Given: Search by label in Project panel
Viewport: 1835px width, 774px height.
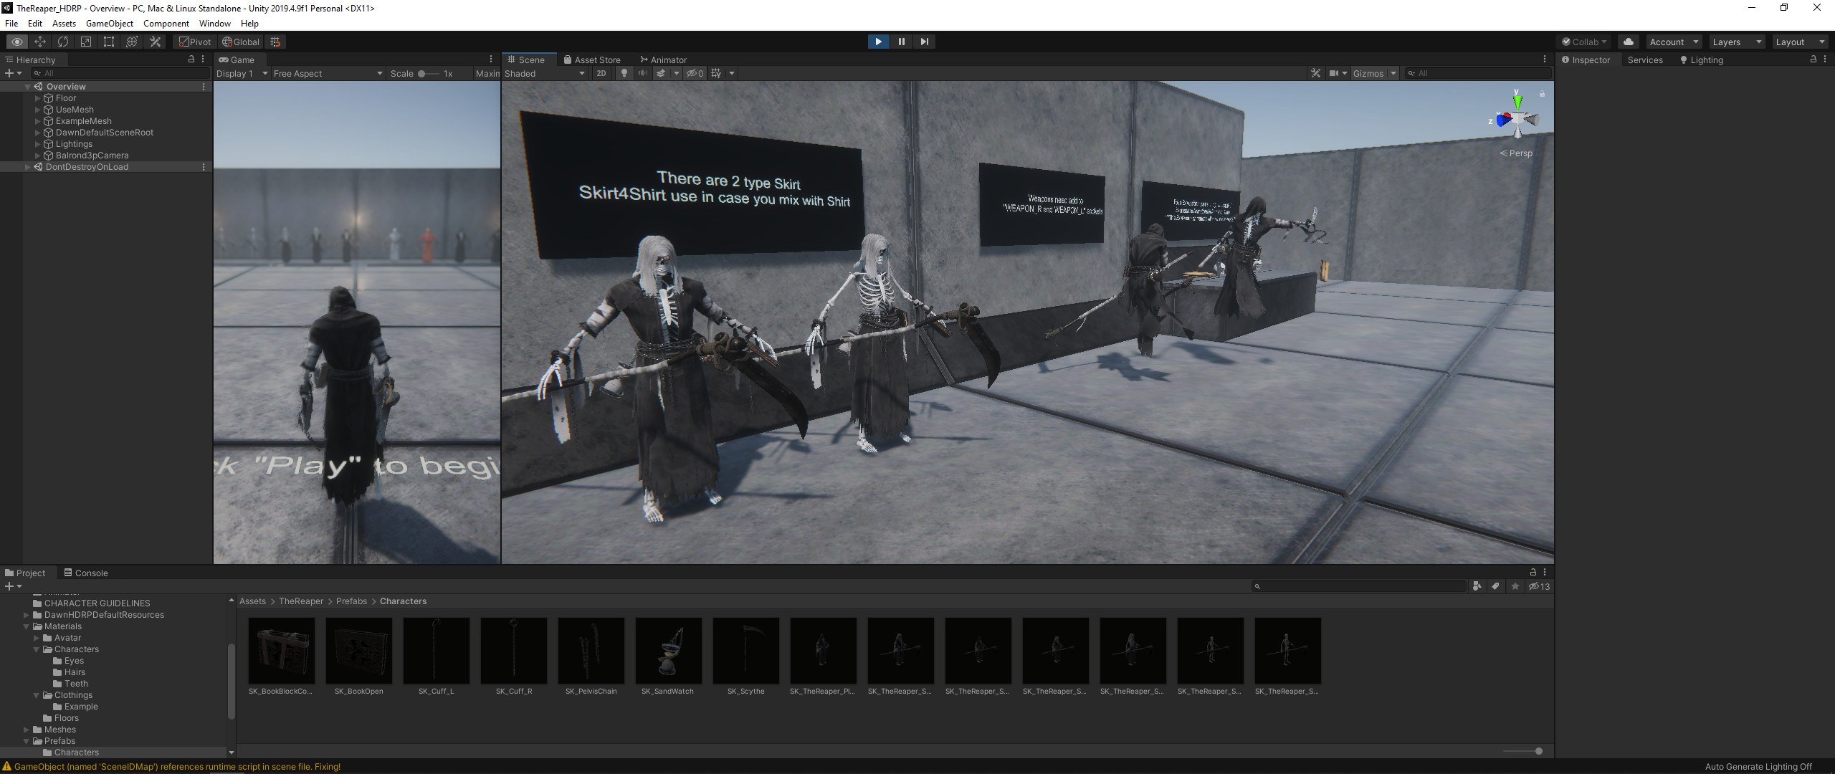Looking at the screenshot, I should [x=1496, y=586].
